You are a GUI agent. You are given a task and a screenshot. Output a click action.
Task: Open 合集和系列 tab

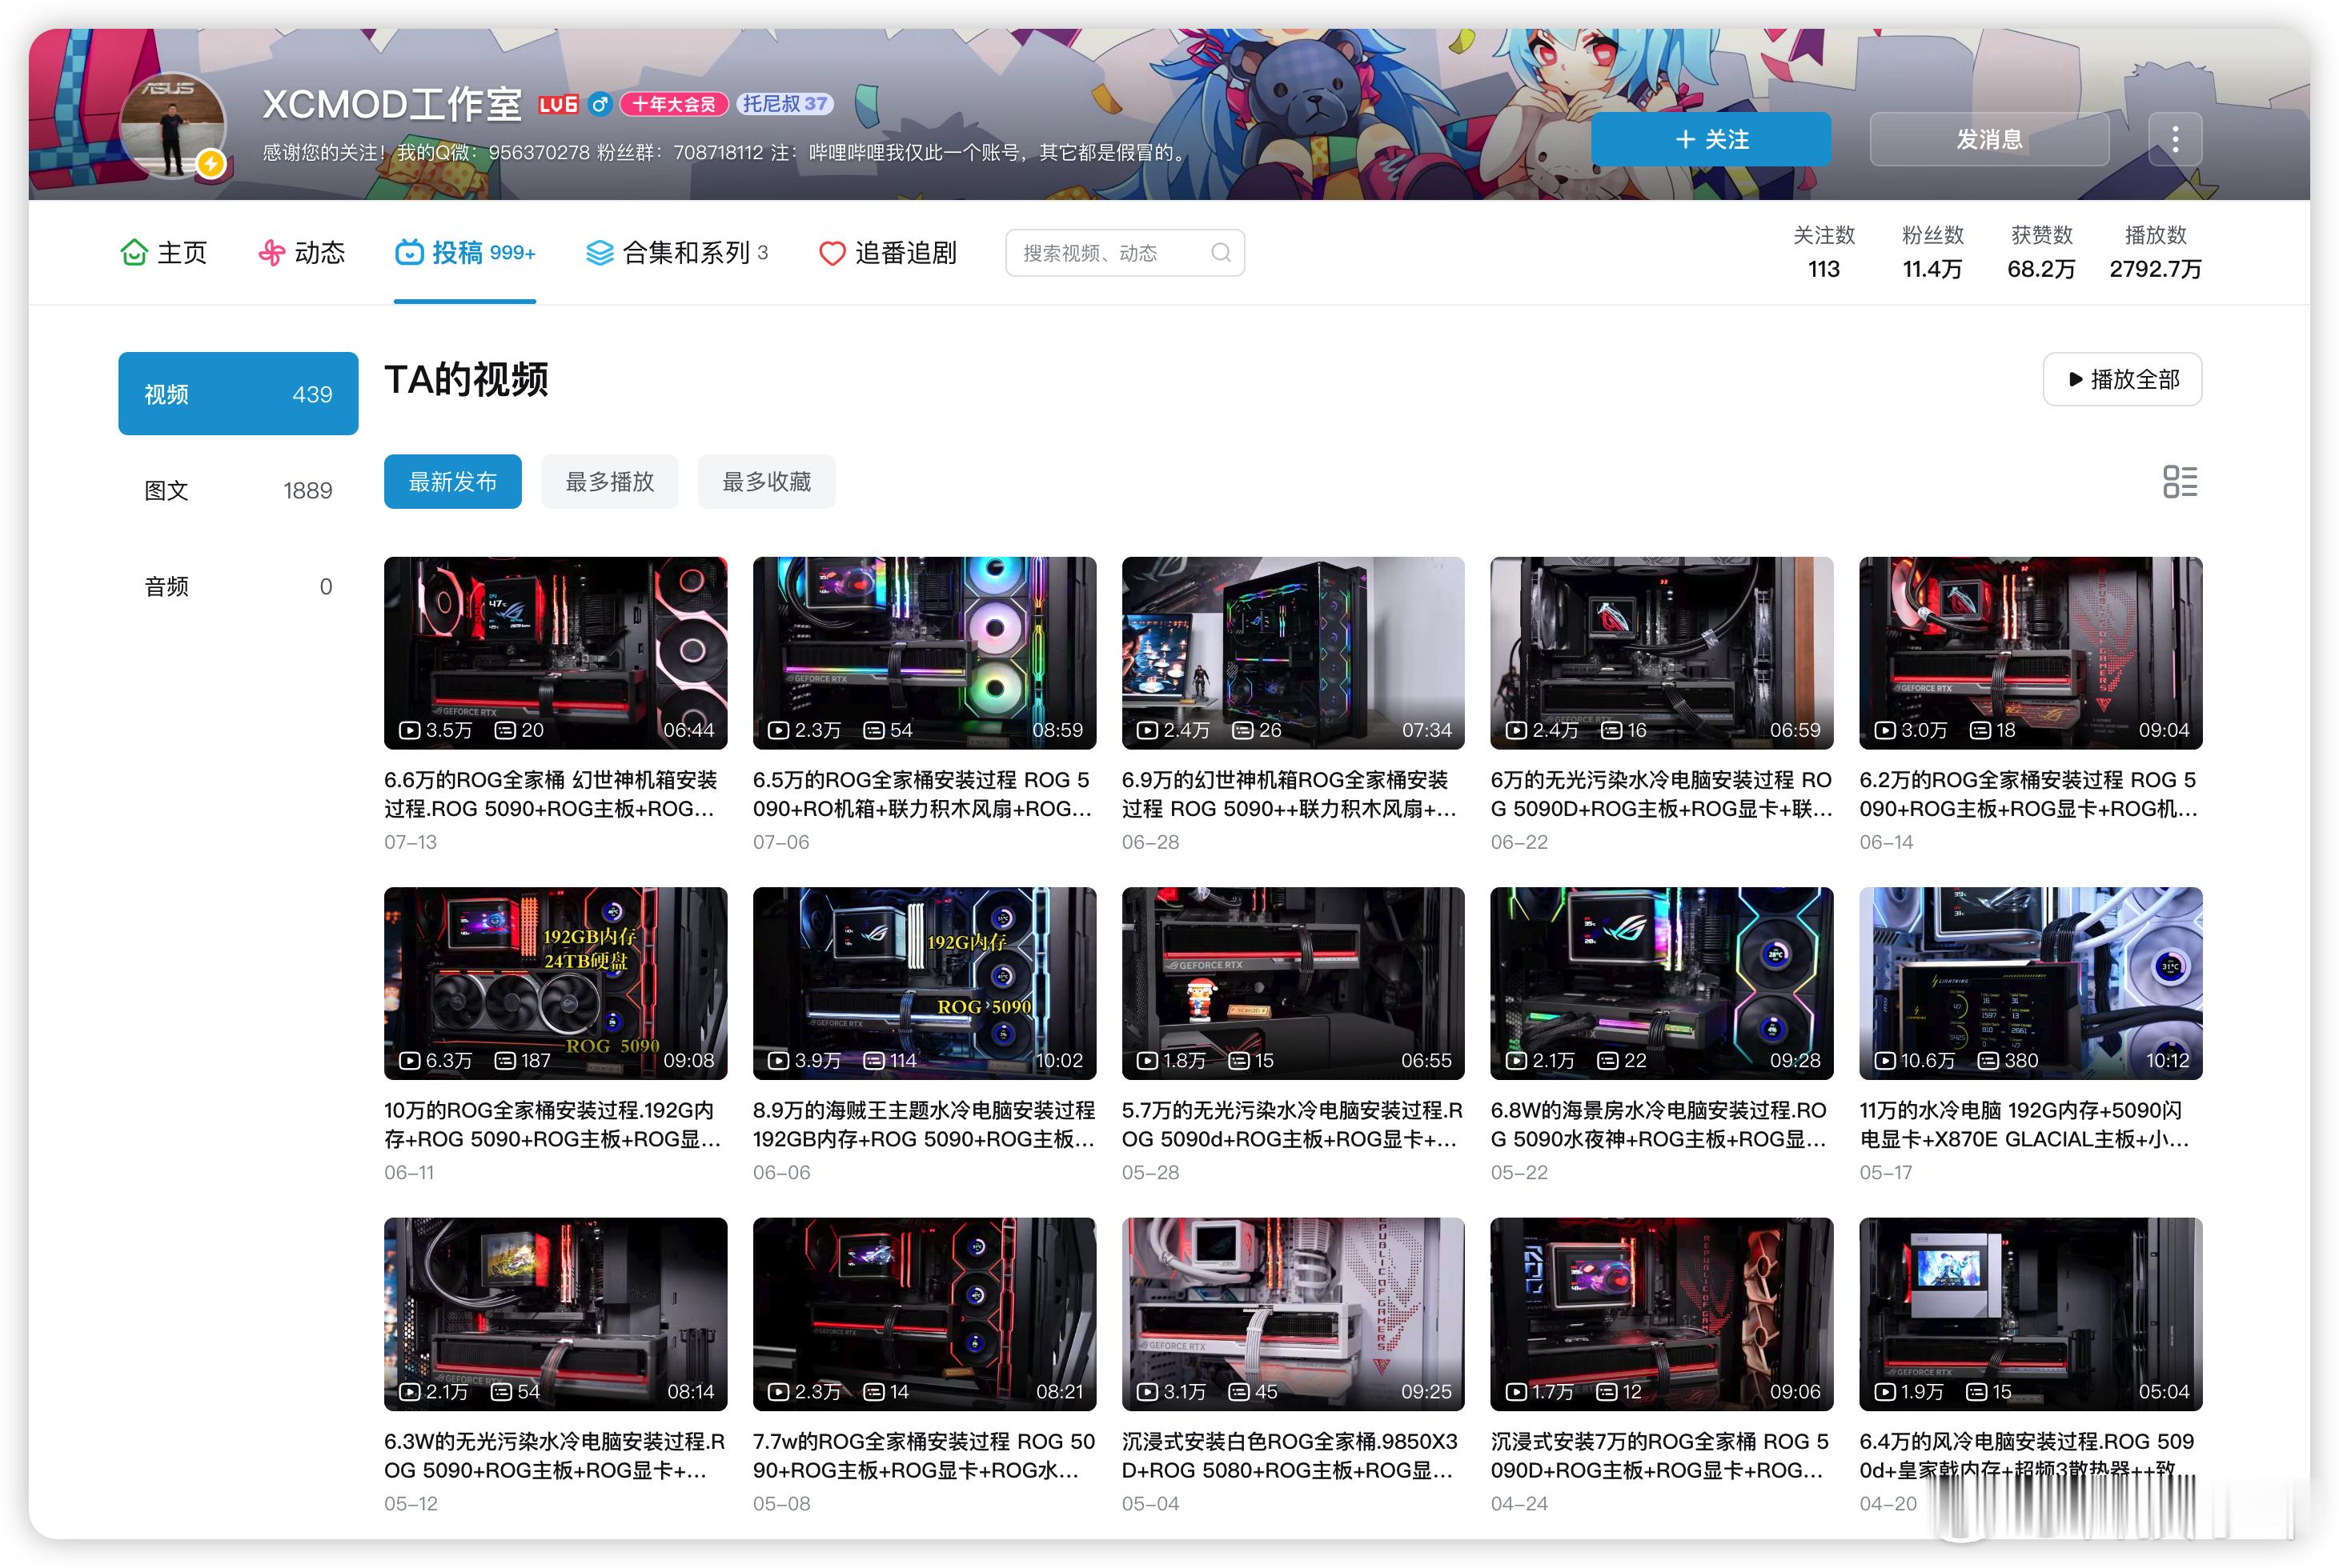point(676,253)
